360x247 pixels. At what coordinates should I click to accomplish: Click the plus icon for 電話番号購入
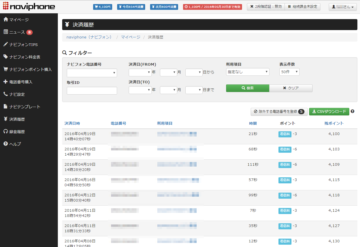pyautogui.click(x=5, y=82)
